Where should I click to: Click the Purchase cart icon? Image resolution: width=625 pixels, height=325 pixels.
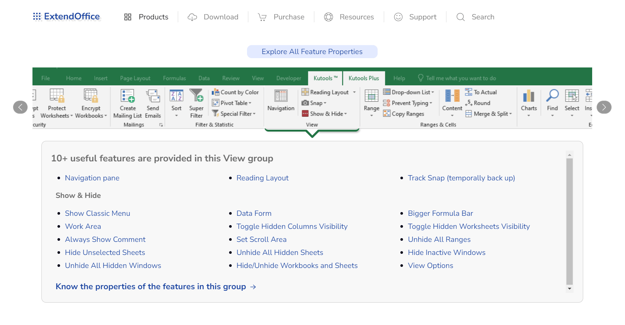point(262,17)
